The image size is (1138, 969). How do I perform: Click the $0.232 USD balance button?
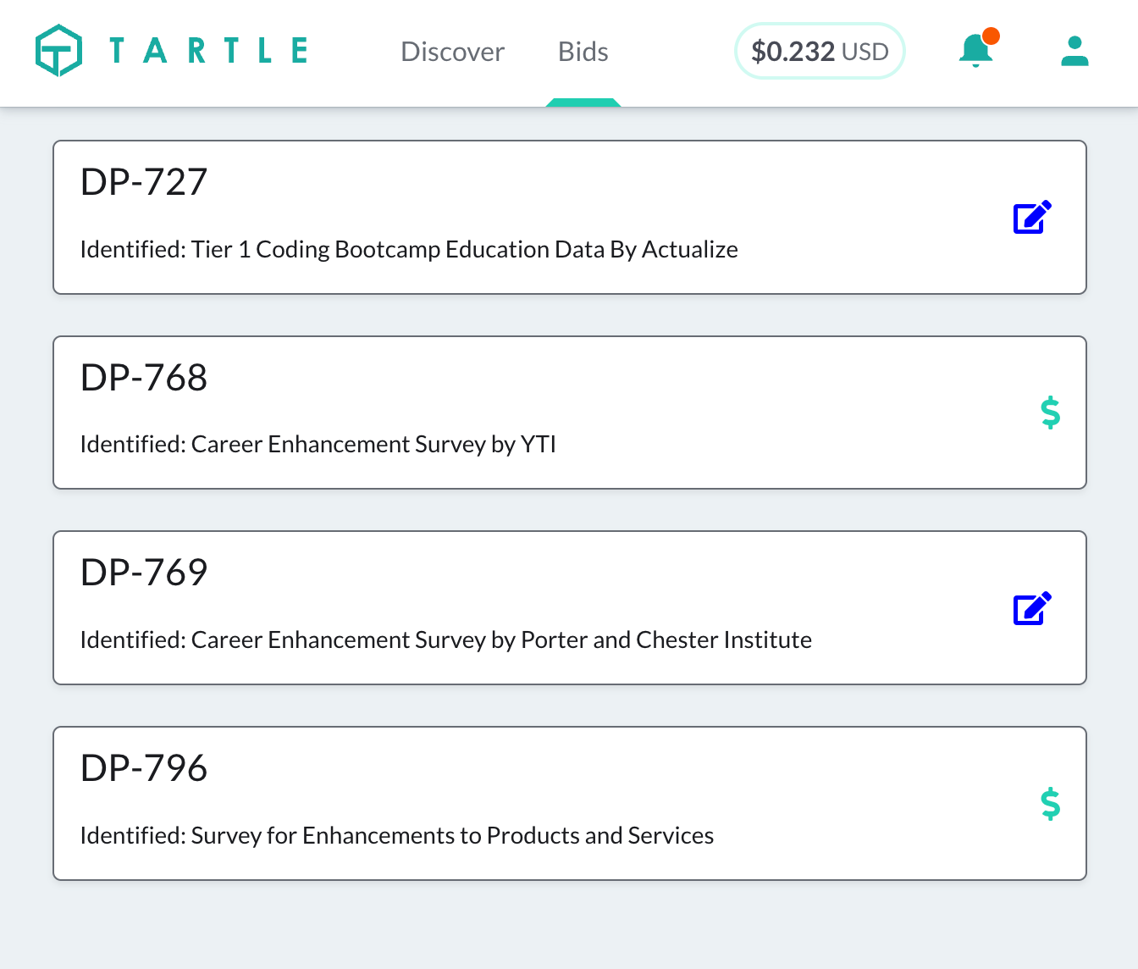[819, 52]
